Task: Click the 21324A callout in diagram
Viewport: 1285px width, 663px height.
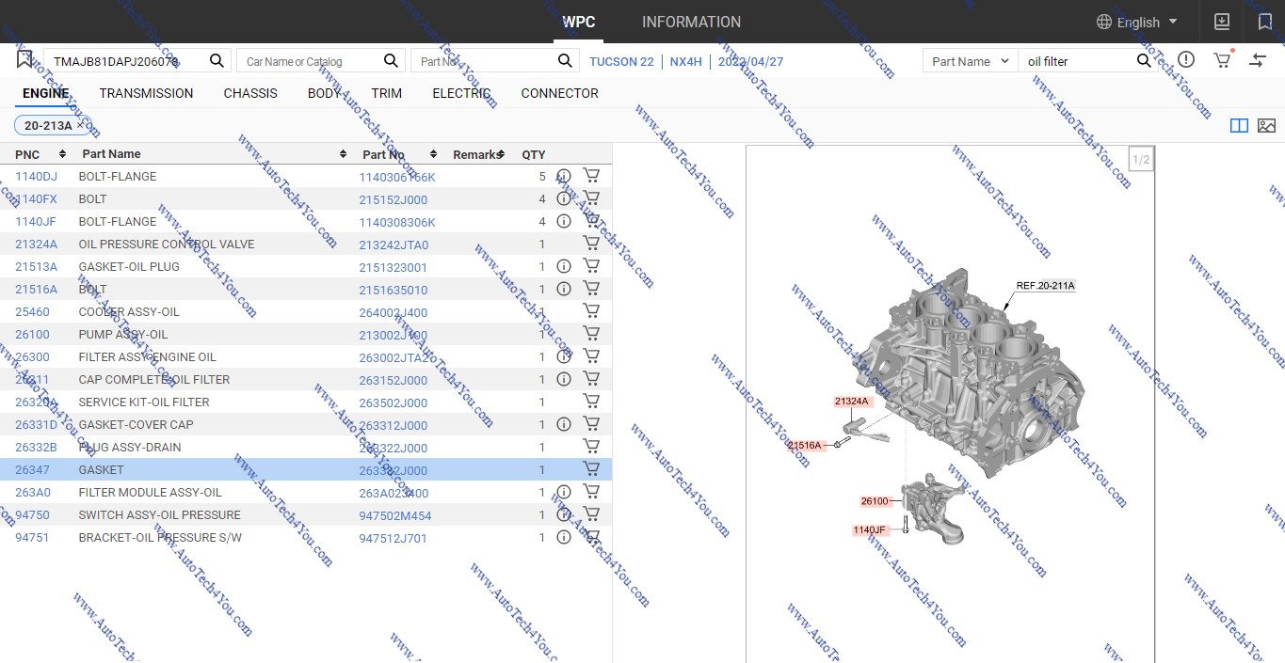Action: pos(852,402)
